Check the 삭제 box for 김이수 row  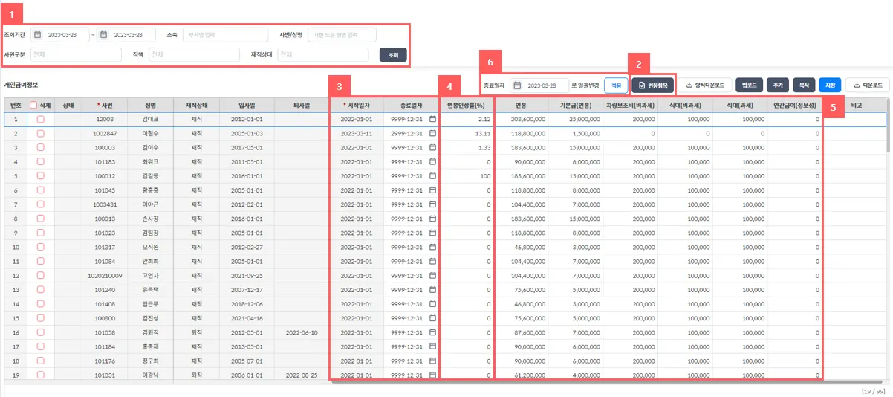pos(40,147)
